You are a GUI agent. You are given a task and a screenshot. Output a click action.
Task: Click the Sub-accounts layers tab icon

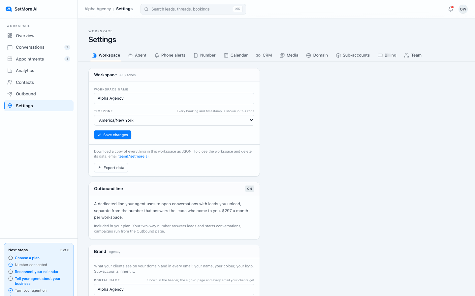pos(338,55)
